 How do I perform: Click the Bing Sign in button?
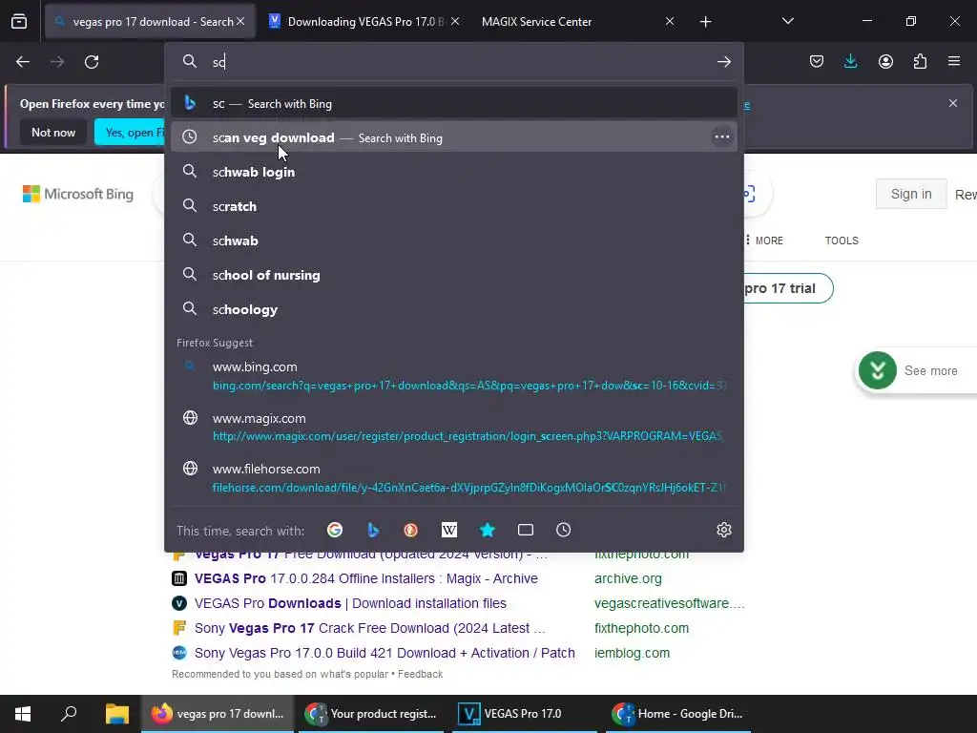click(x=911, y=194)
